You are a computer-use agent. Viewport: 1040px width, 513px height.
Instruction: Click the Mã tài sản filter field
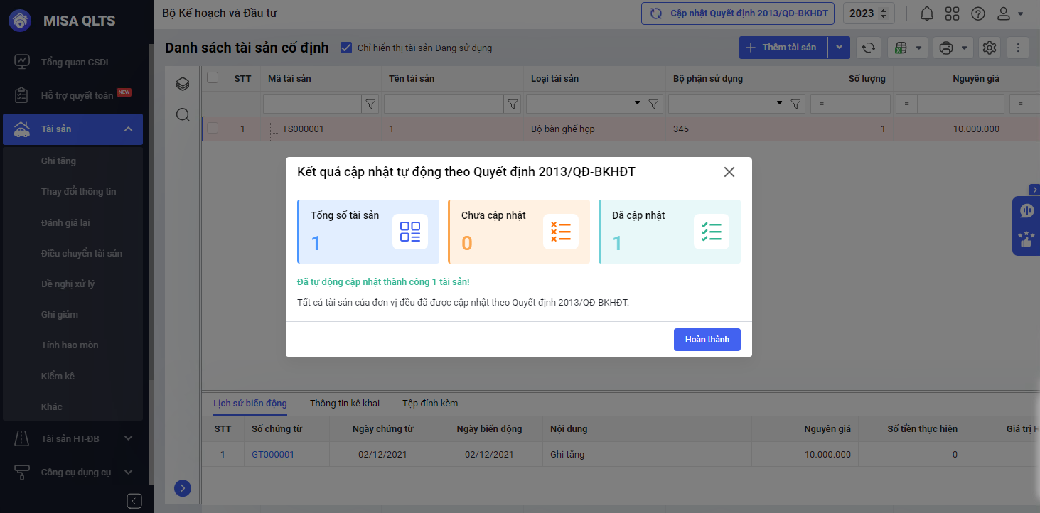click(x=313, y=104)
